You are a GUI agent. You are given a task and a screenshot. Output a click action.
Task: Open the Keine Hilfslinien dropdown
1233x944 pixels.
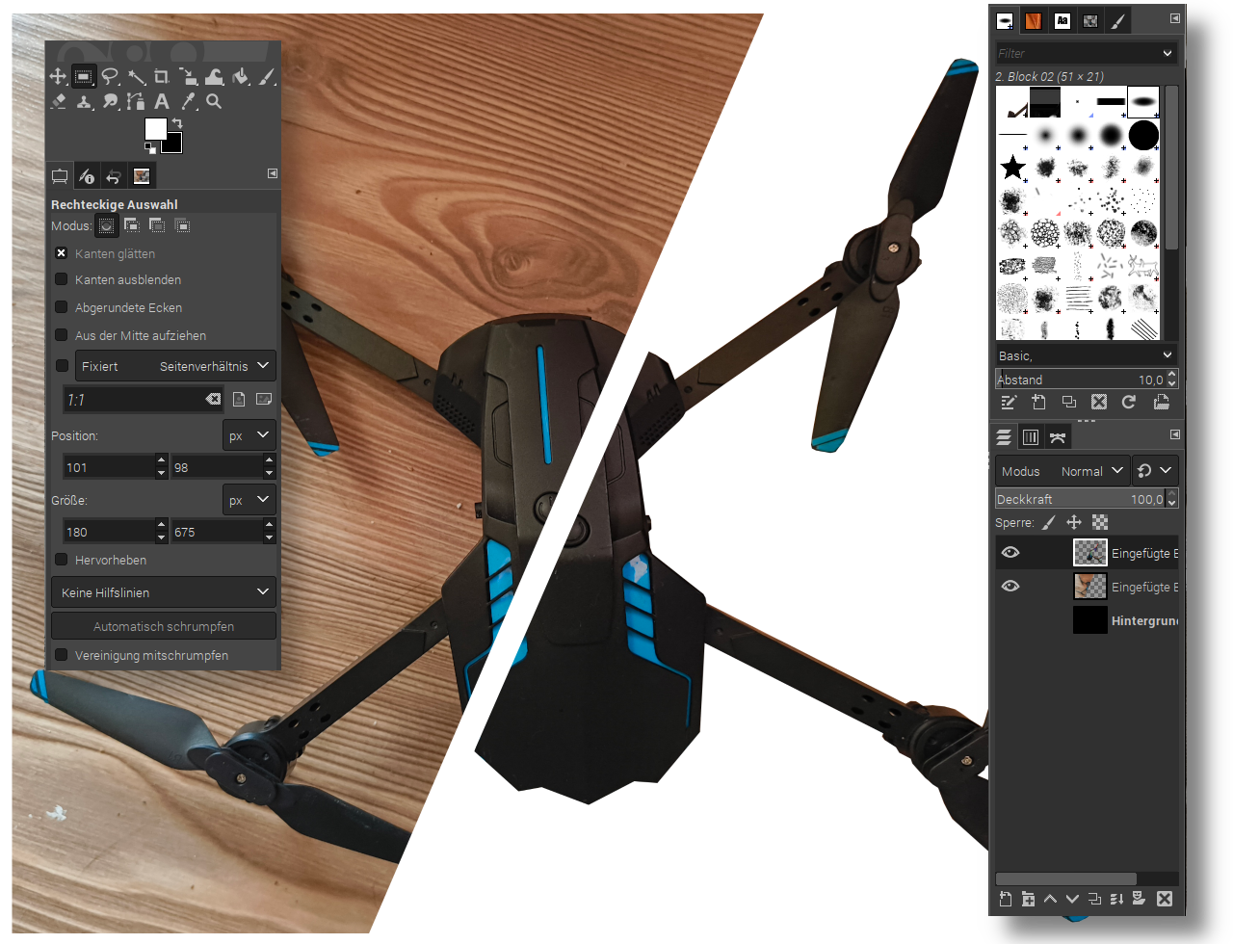coord(164,592)
